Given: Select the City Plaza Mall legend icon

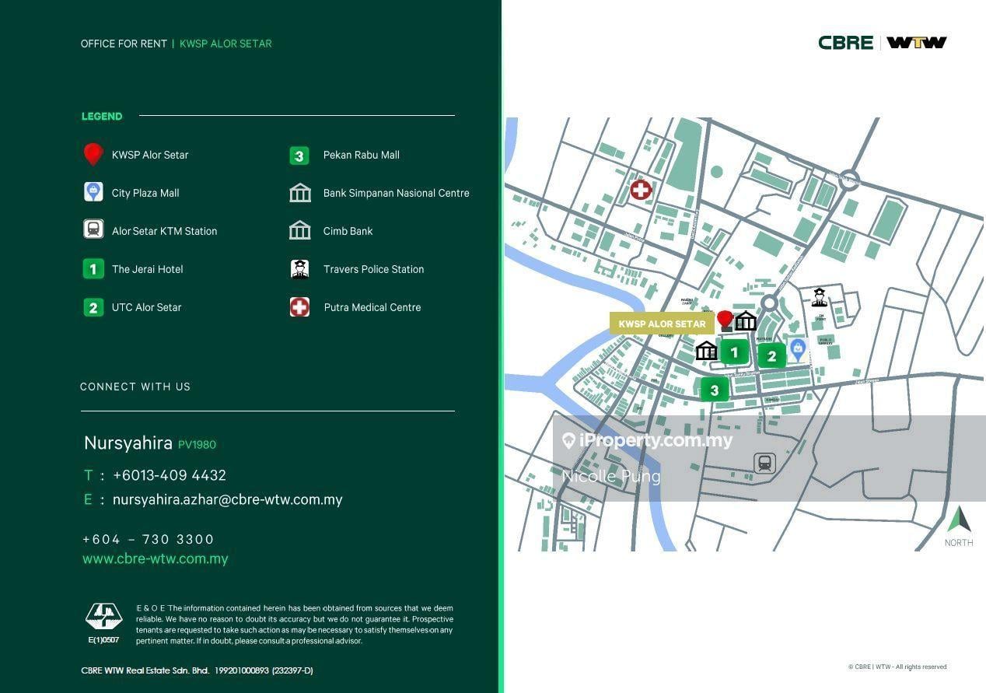Looking at the screenshot, I should click(x=93, y=192).
